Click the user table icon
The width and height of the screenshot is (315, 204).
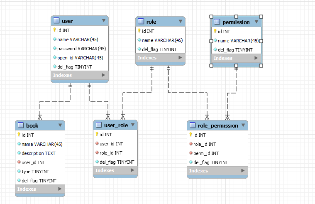pyautogui.click(x=56, y=21)
